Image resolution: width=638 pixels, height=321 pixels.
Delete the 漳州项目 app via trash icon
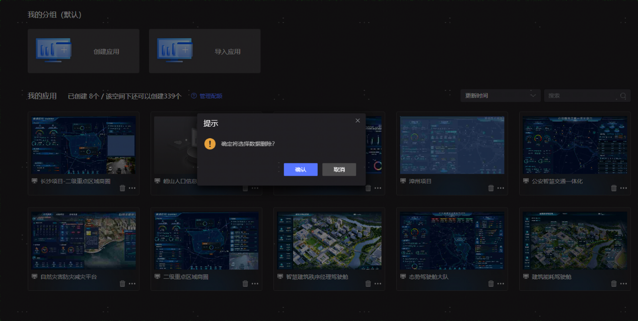[491, 188]
